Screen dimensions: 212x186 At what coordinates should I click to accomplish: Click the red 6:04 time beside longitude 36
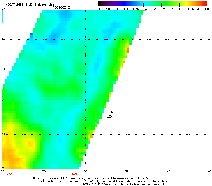coord(74,174)
